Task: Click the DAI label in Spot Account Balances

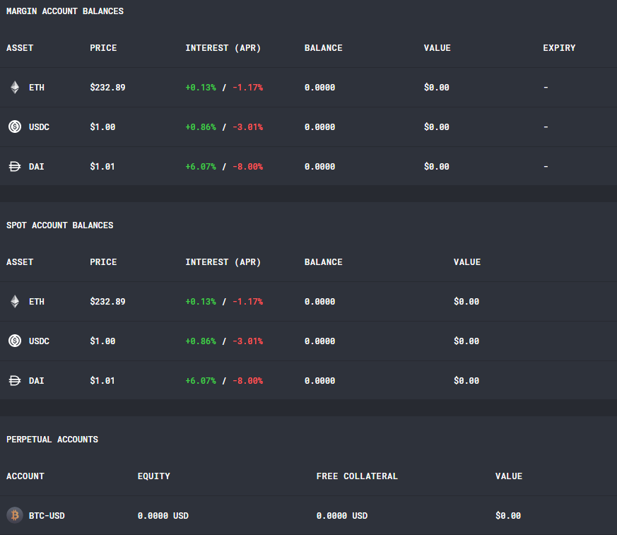Action: coord(36,380)
